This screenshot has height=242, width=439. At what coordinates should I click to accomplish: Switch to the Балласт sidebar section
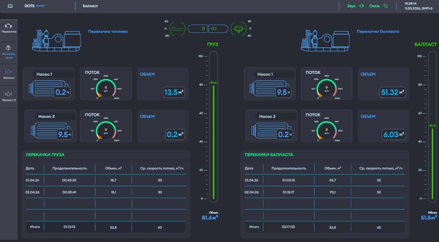tap(9, 74)
